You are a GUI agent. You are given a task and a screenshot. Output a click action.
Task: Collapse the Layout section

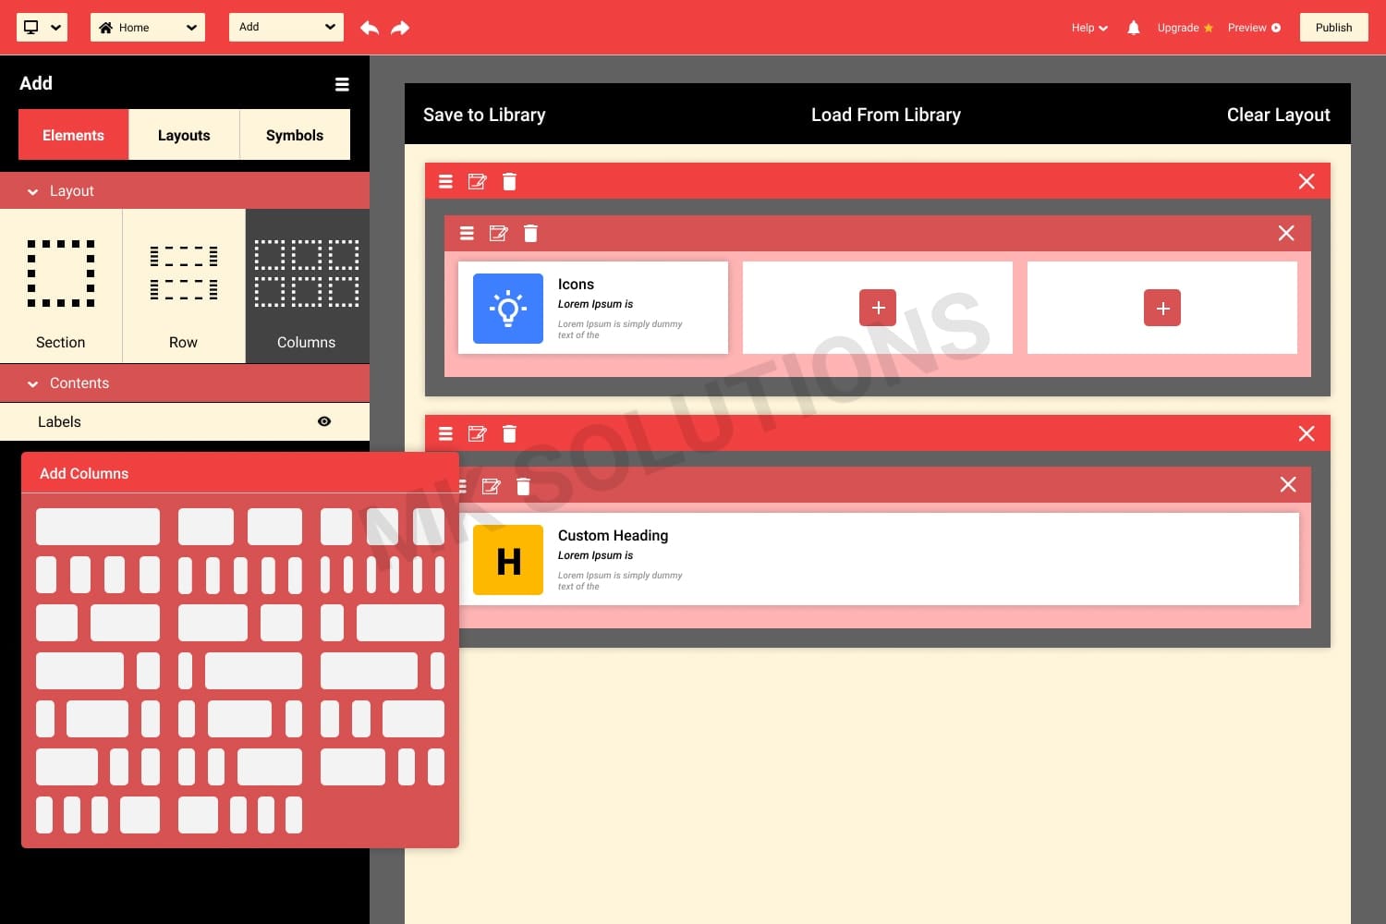[x=33, y=191]
